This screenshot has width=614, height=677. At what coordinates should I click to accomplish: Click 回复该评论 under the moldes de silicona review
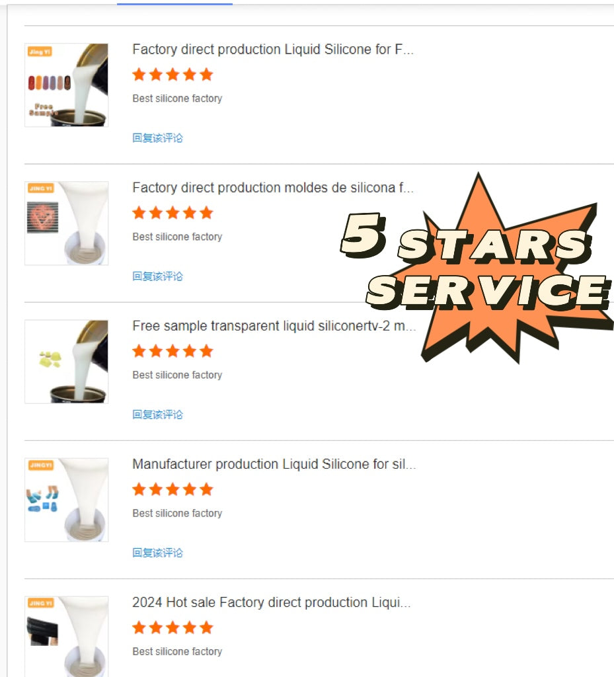(157, 276)
